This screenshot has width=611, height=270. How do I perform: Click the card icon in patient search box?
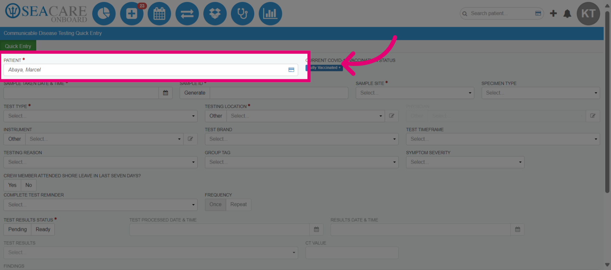(x=538, y=13)
